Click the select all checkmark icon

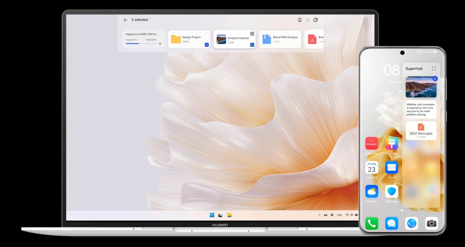[316, 20]
